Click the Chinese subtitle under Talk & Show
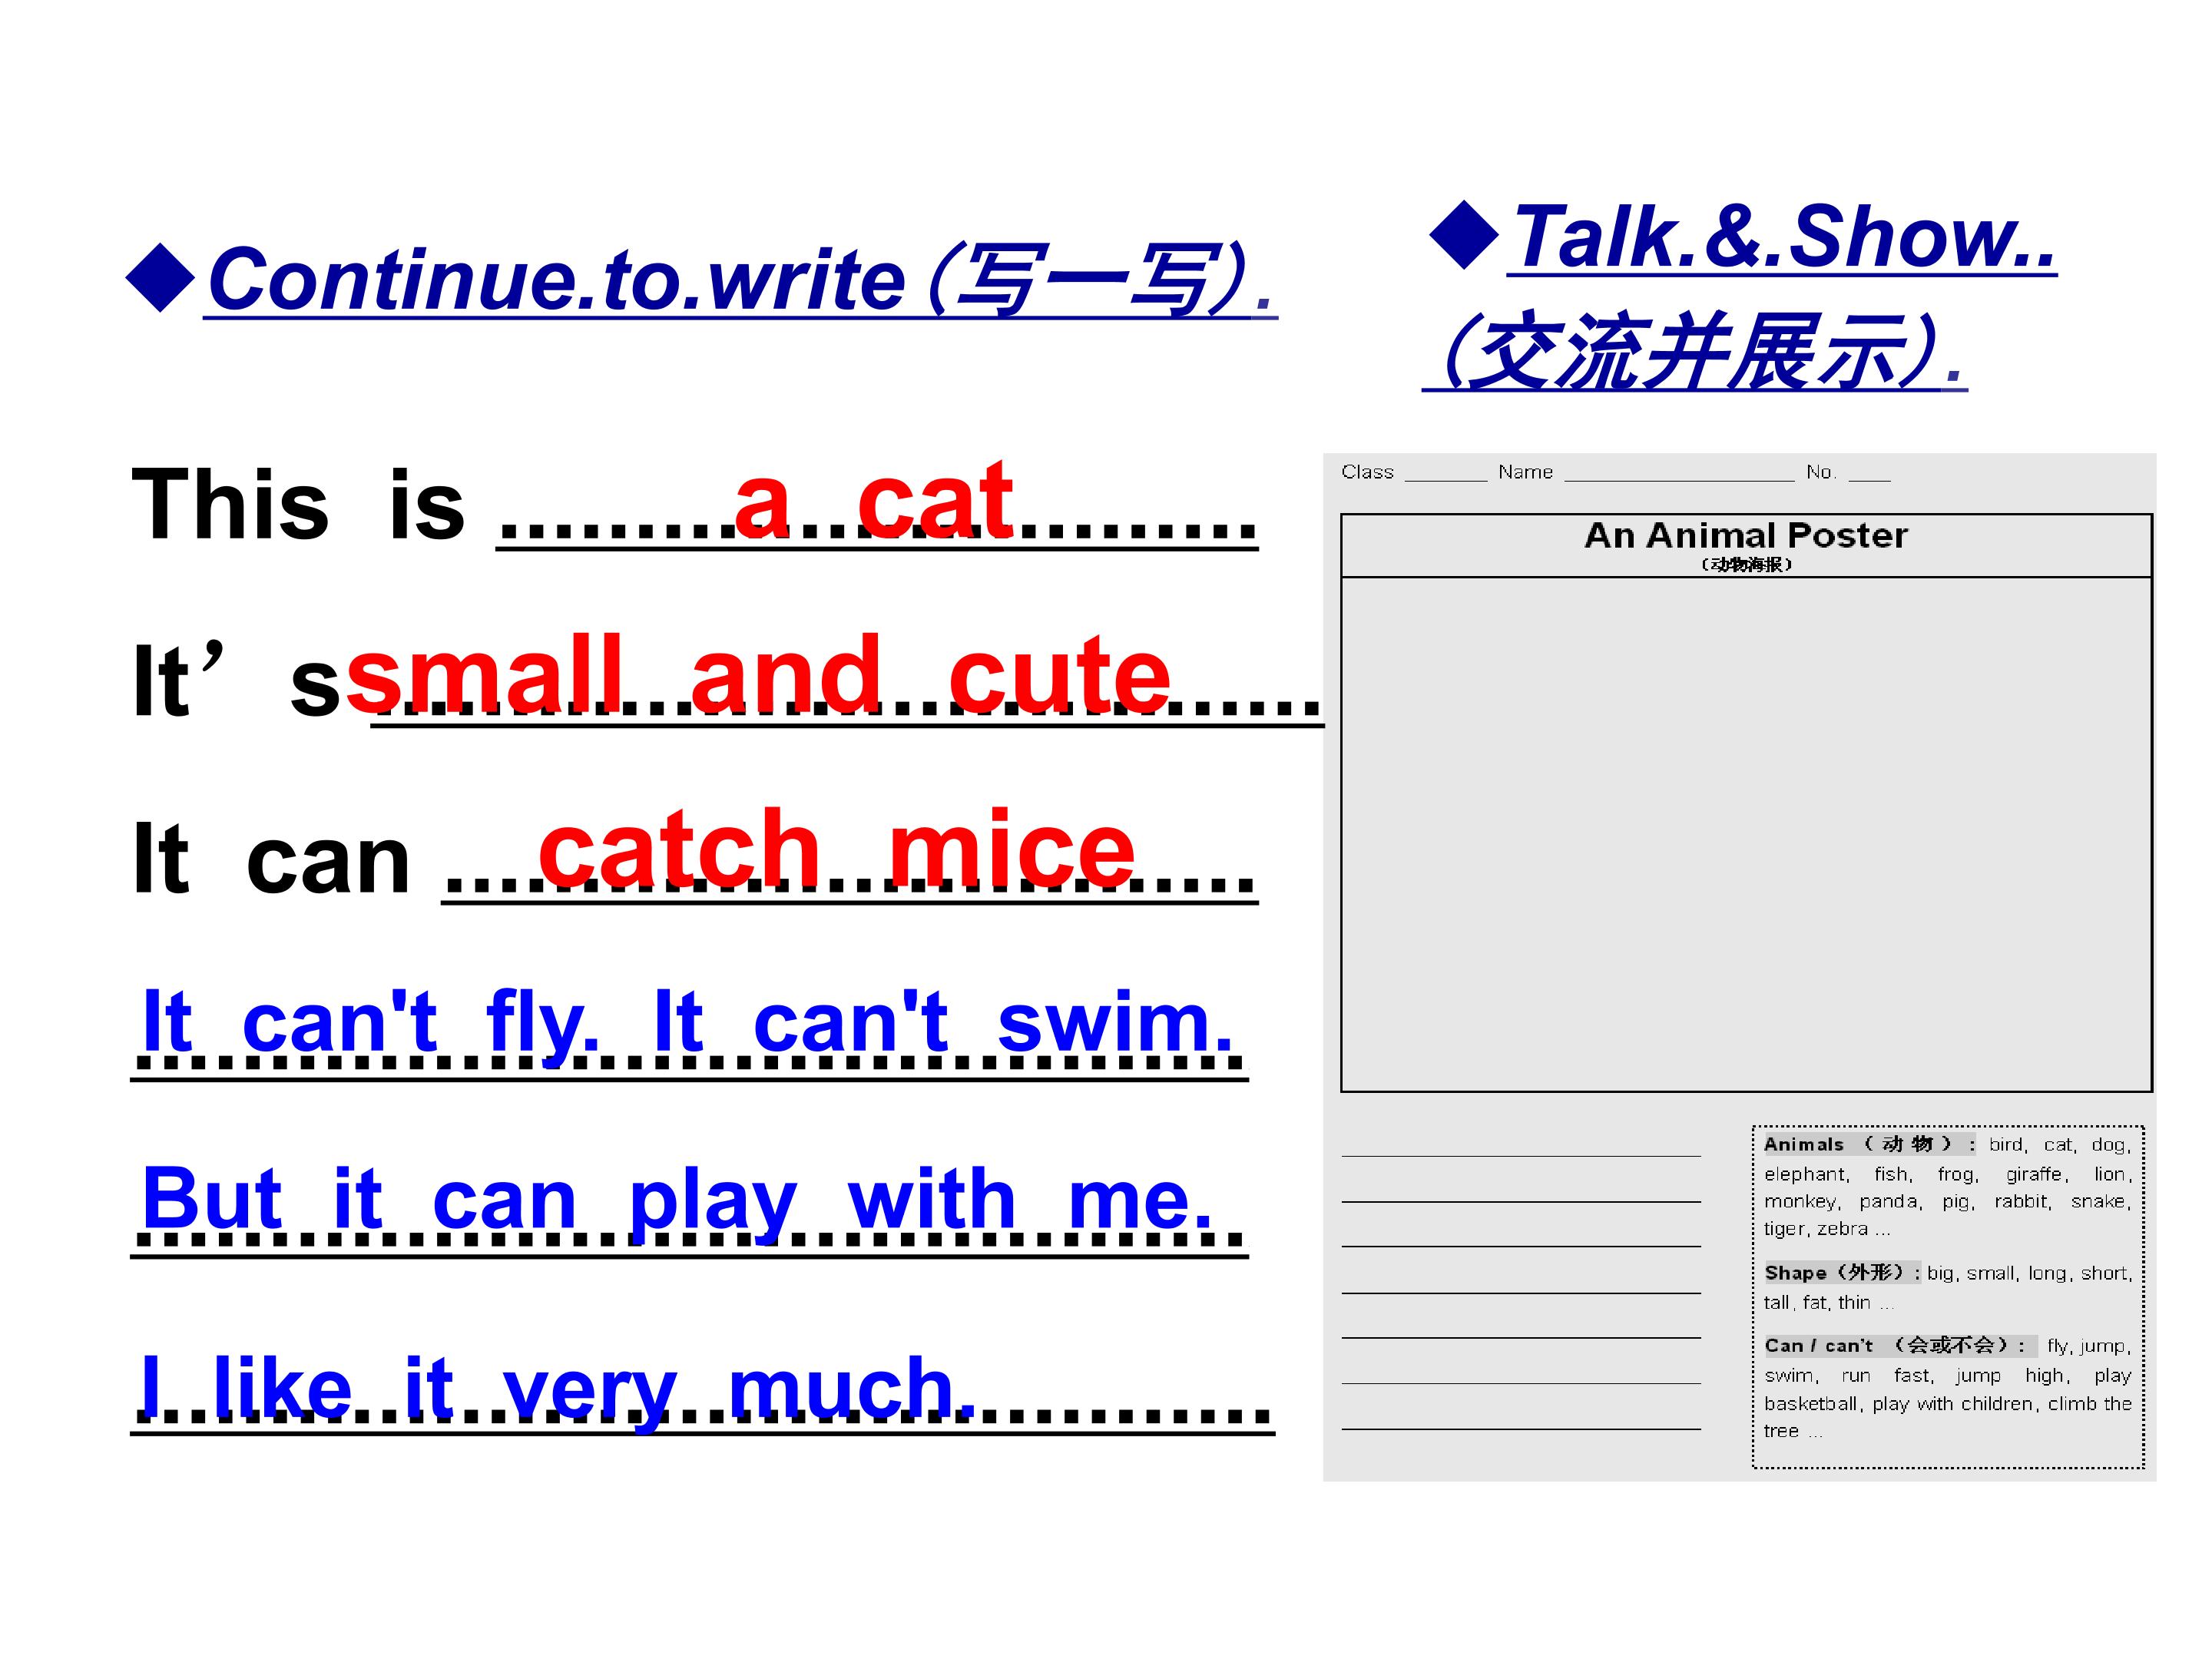The width and height of the screenshot is (2212, 1659). 1695,350
